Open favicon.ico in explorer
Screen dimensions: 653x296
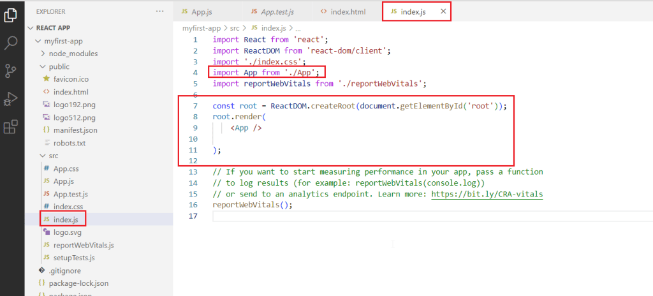coord(71,79)
